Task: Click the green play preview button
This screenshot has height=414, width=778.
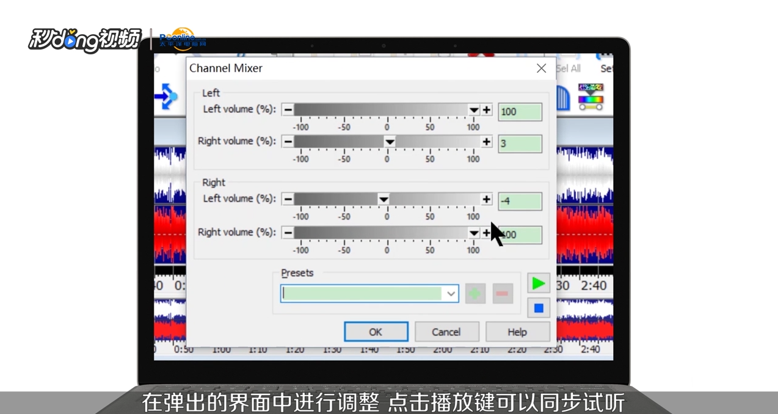Action: click(x=538, y=283)
